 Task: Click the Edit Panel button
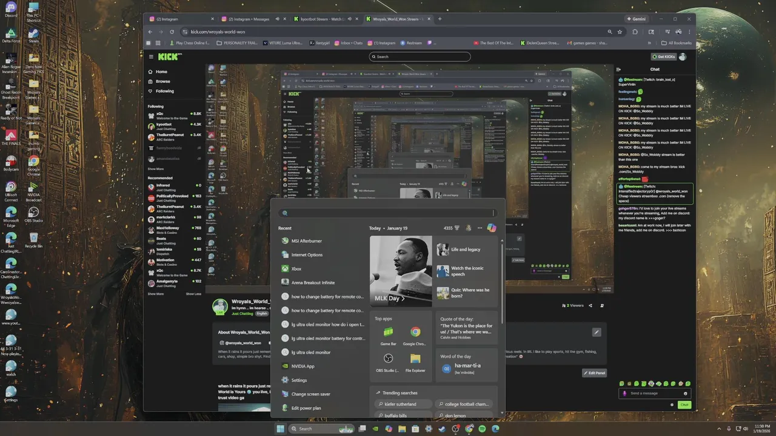(594, 373)
